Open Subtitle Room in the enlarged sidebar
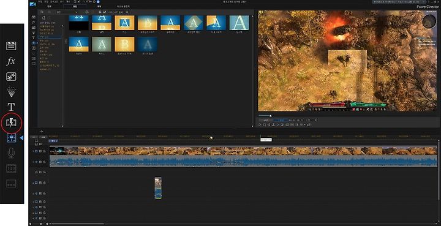 pyautogui.click(x=11, y=184)
